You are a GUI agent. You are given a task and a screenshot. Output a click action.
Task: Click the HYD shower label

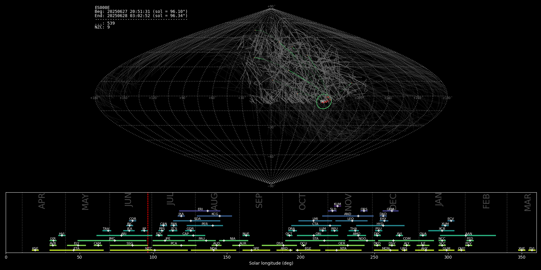point(380,224)
